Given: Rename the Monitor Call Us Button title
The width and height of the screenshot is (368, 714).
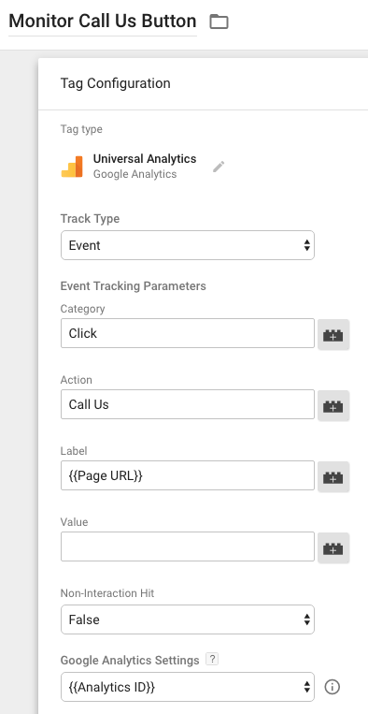Looking at the screenshot, I should click(x=103, y=21).
